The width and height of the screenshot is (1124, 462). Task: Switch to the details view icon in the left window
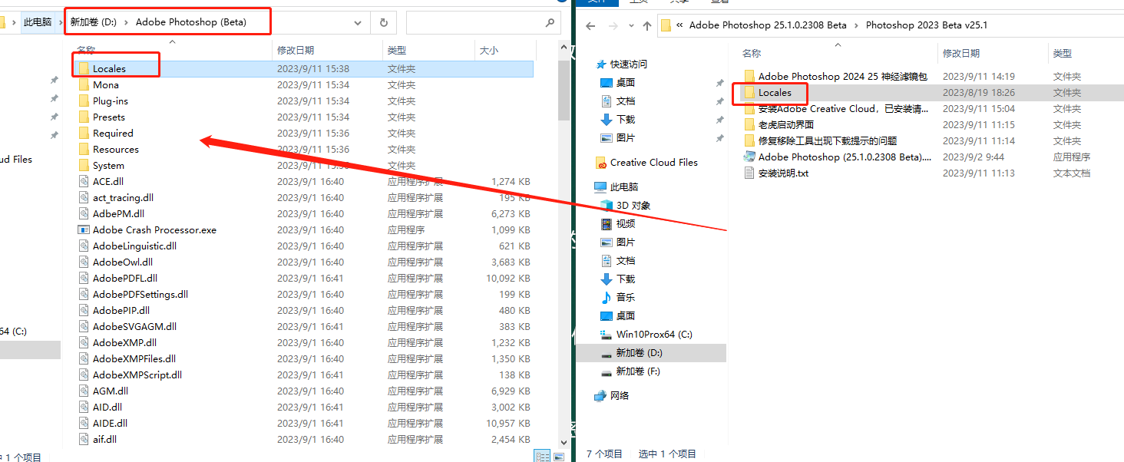click(x=542, y=456)
